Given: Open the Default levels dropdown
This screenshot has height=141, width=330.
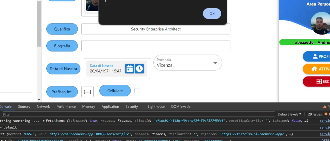Looking at the screenshot, I should pos(290,114).
